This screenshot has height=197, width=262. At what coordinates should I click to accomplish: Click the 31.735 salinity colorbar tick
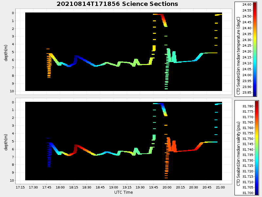(248, 155)
